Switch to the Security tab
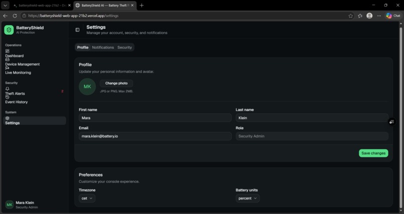This screenshot has height=214, width=404. pyautogui.click(x=124, y=47)
